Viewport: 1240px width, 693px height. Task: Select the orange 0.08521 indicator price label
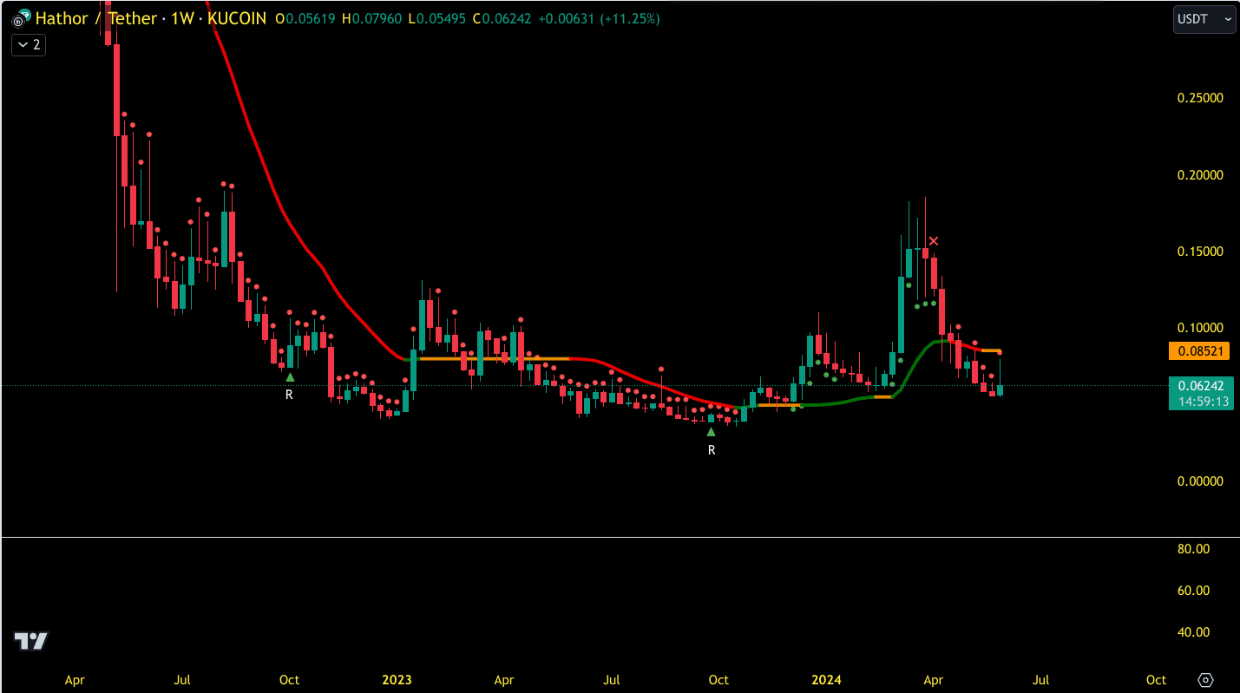pyautogui.click(x=1197, y=351)
